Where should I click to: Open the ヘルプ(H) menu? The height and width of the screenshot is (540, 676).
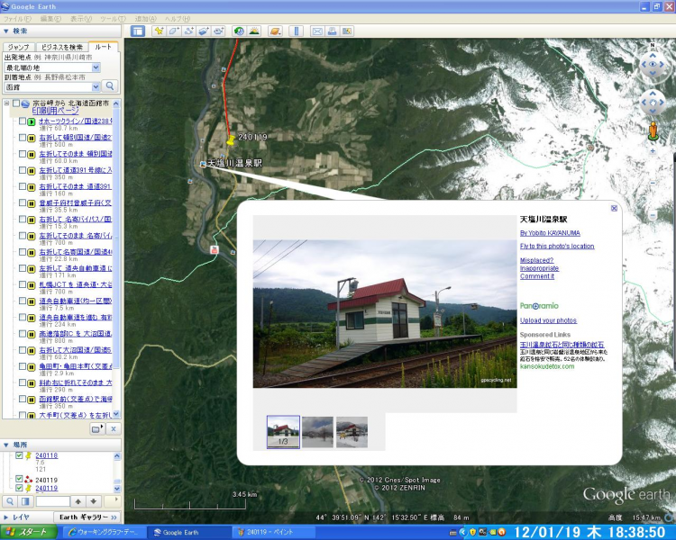pyautogui.click(x=178, y=19)
